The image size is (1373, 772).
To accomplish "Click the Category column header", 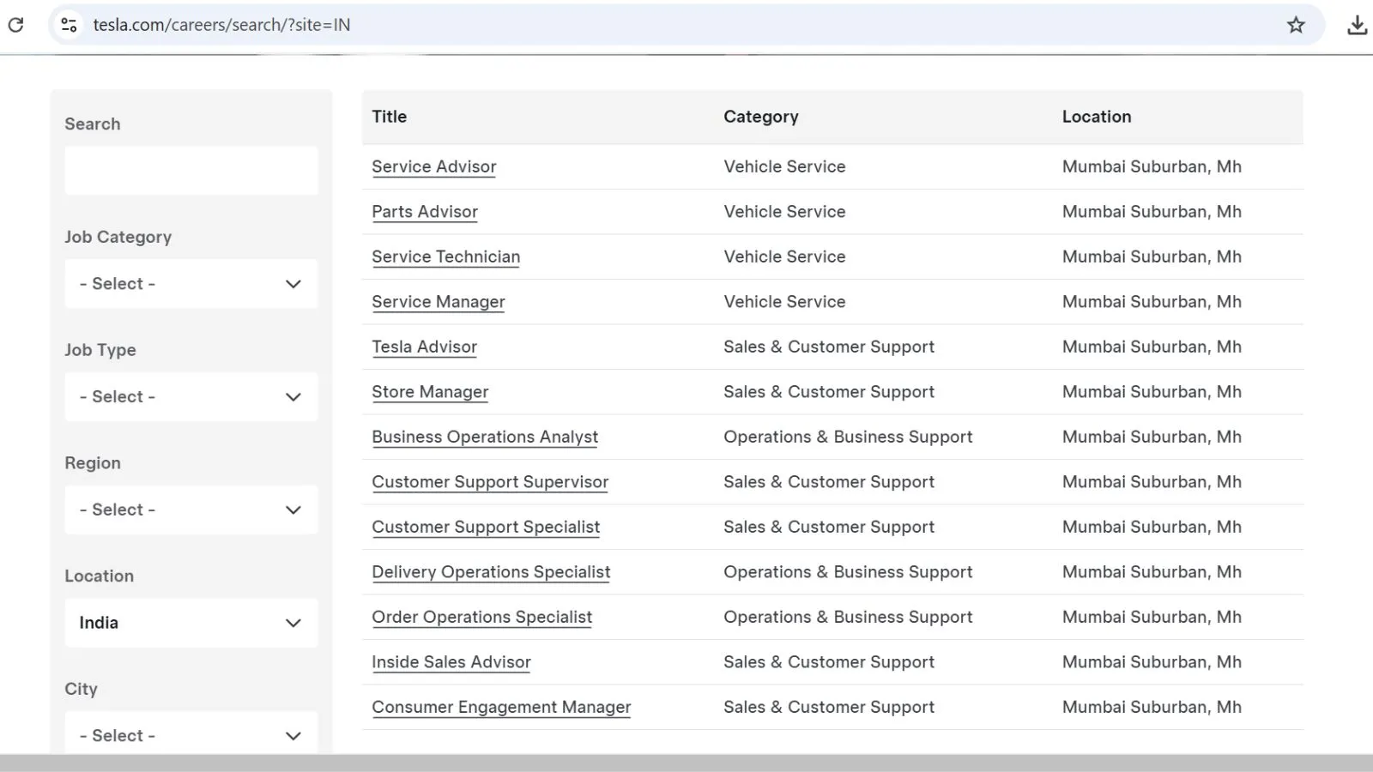I will point(761,117).
